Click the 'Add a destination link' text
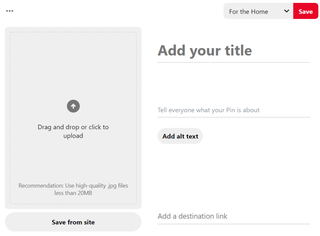The width and height of the screenshot is (320, 236). pos(192,216)
